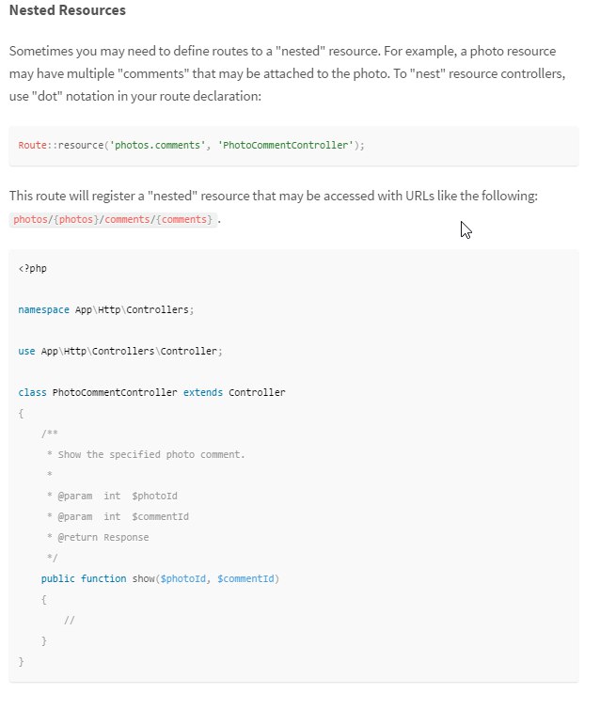Click the // comment inside show method
The width and height of the screenshot is (600, 710).
coord(70,620)
